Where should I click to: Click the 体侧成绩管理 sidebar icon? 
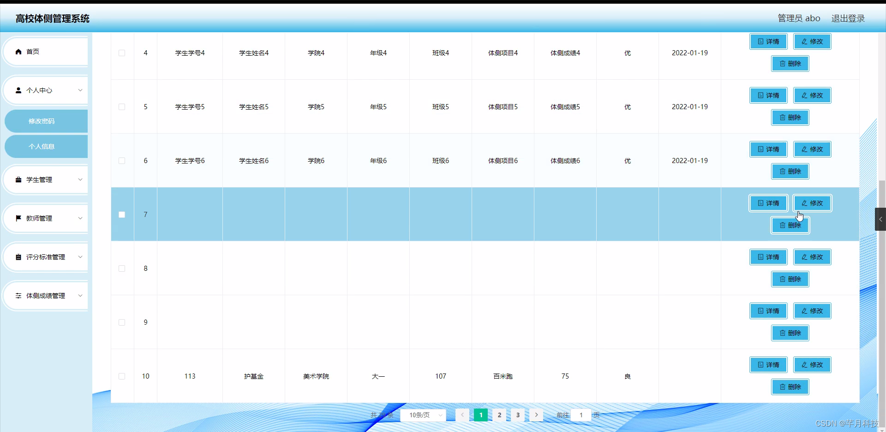pyautogui.click(x=18, y=296)
